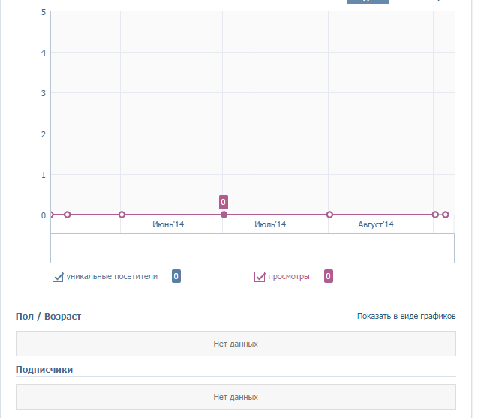Click the data point on the Август'14 gridline
The width and height of the screenshot is (493, 418).
click(329, 215)
